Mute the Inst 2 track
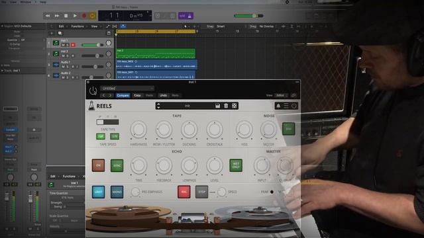The image size is (424, 238). [63, 56]
